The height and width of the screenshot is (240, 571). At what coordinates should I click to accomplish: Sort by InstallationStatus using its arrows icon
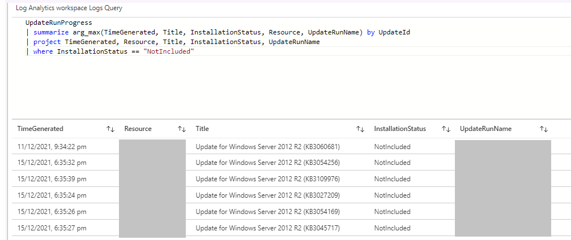pyautogui.click(x=446, y=129)
